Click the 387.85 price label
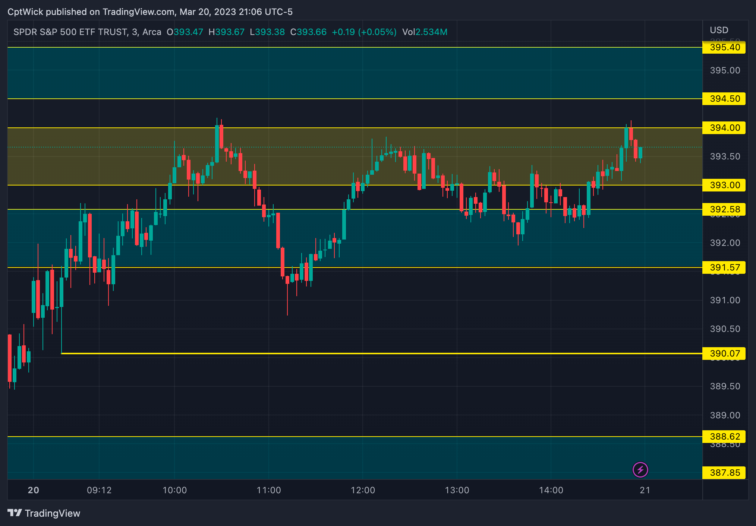Image resolution: width=756 pixels, height=526 pixels. coord(724,473)
